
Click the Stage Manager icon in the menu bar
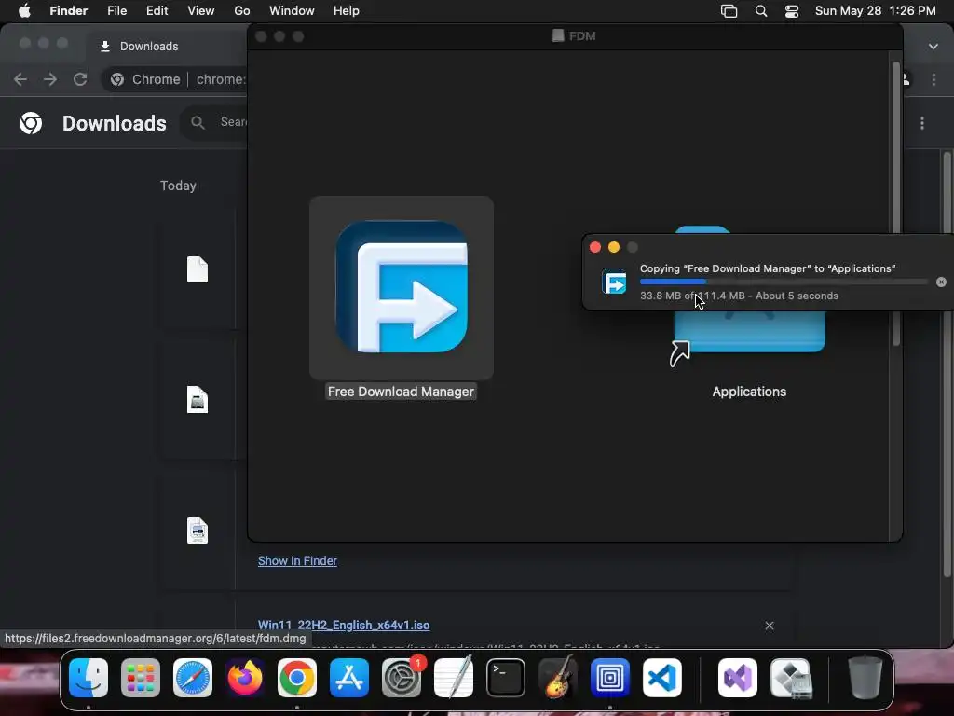[x=729, y=11]
